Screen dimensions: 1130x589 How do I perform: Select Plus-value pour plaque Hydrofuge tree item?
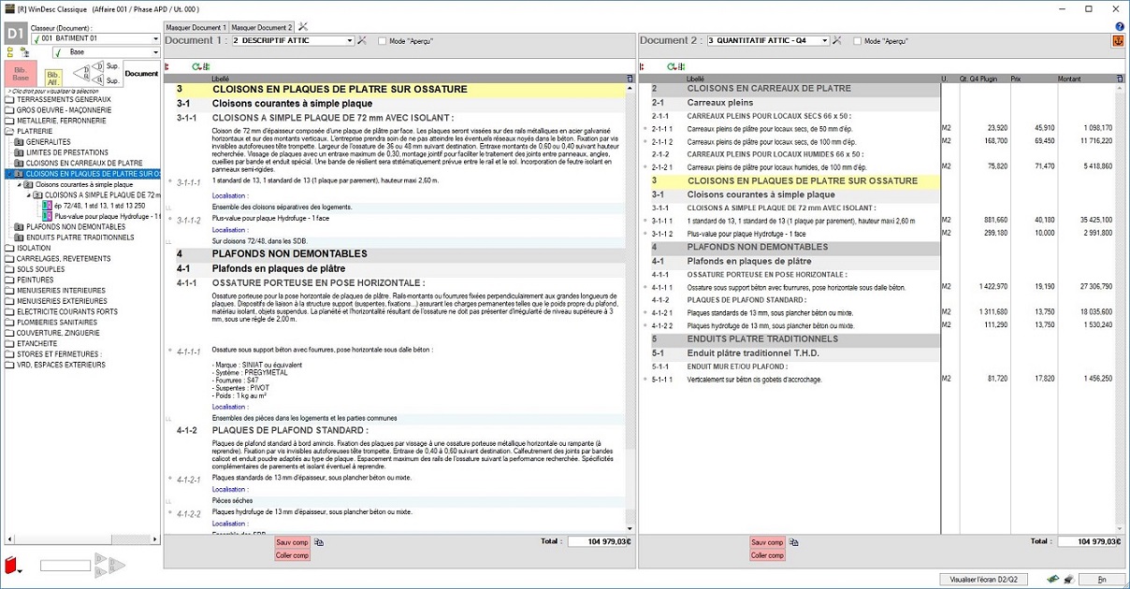pyautogui.click(x=101, y=216)
